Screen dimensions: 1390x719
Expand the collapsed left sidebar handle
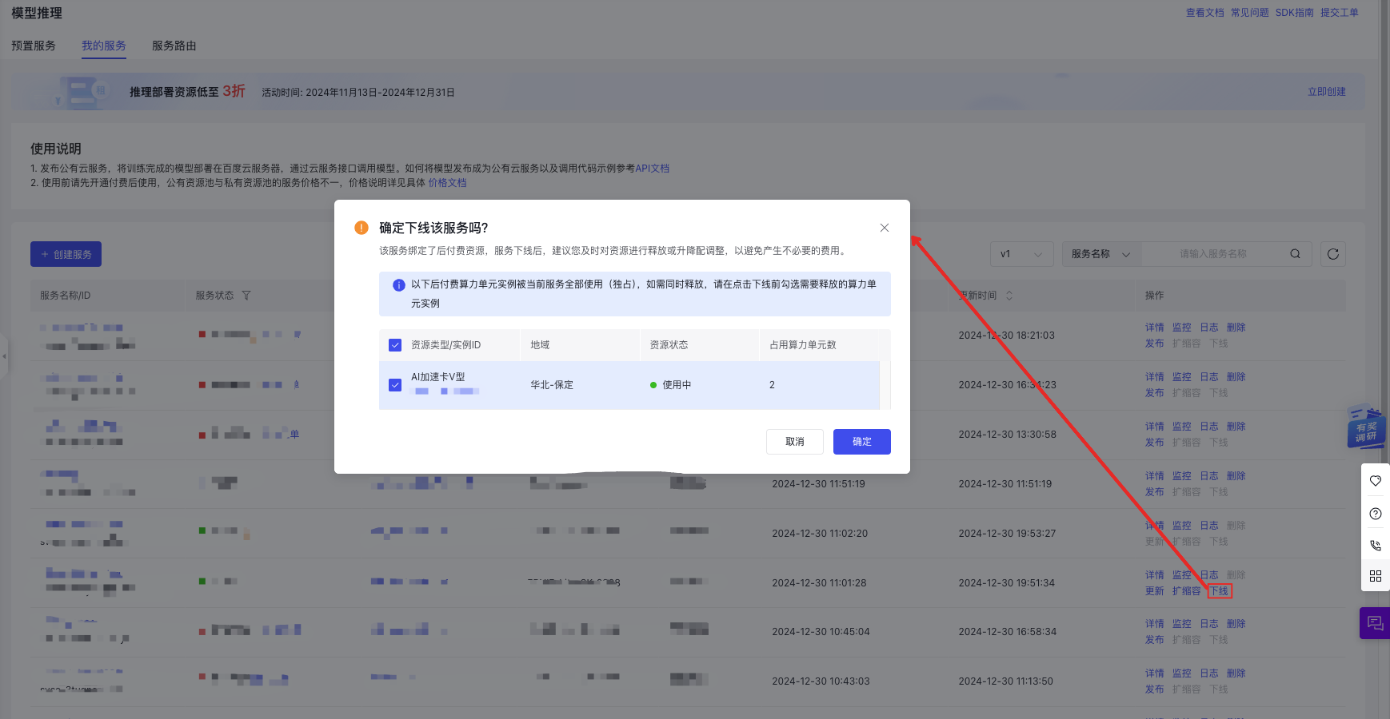click(x=4, y=356)
